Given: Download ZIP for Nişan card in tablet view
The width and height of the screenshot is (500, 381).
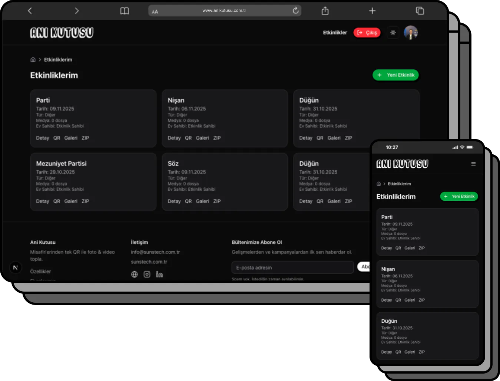Looking at the screenshot, I should (217, 138).
